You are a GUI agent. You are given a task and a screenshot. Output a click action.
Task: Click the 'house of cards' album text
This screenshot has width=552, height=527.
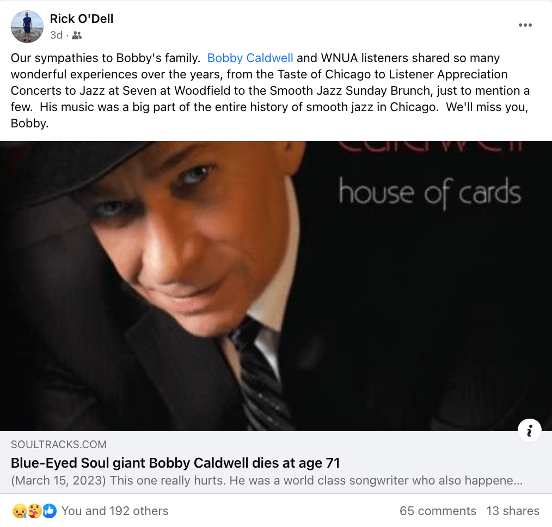point(430,193)
